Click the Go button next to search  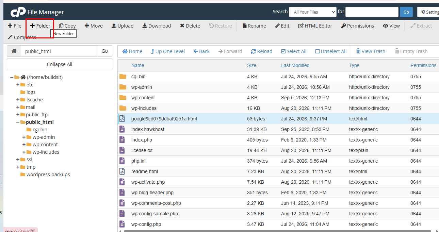(x=406, y=12)
